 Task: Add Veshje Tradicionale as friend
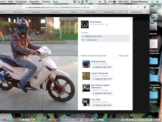coord(102,79)
